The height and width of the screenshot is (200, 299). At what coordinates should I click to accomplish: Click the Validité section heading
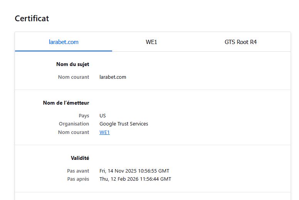[80, 158]
